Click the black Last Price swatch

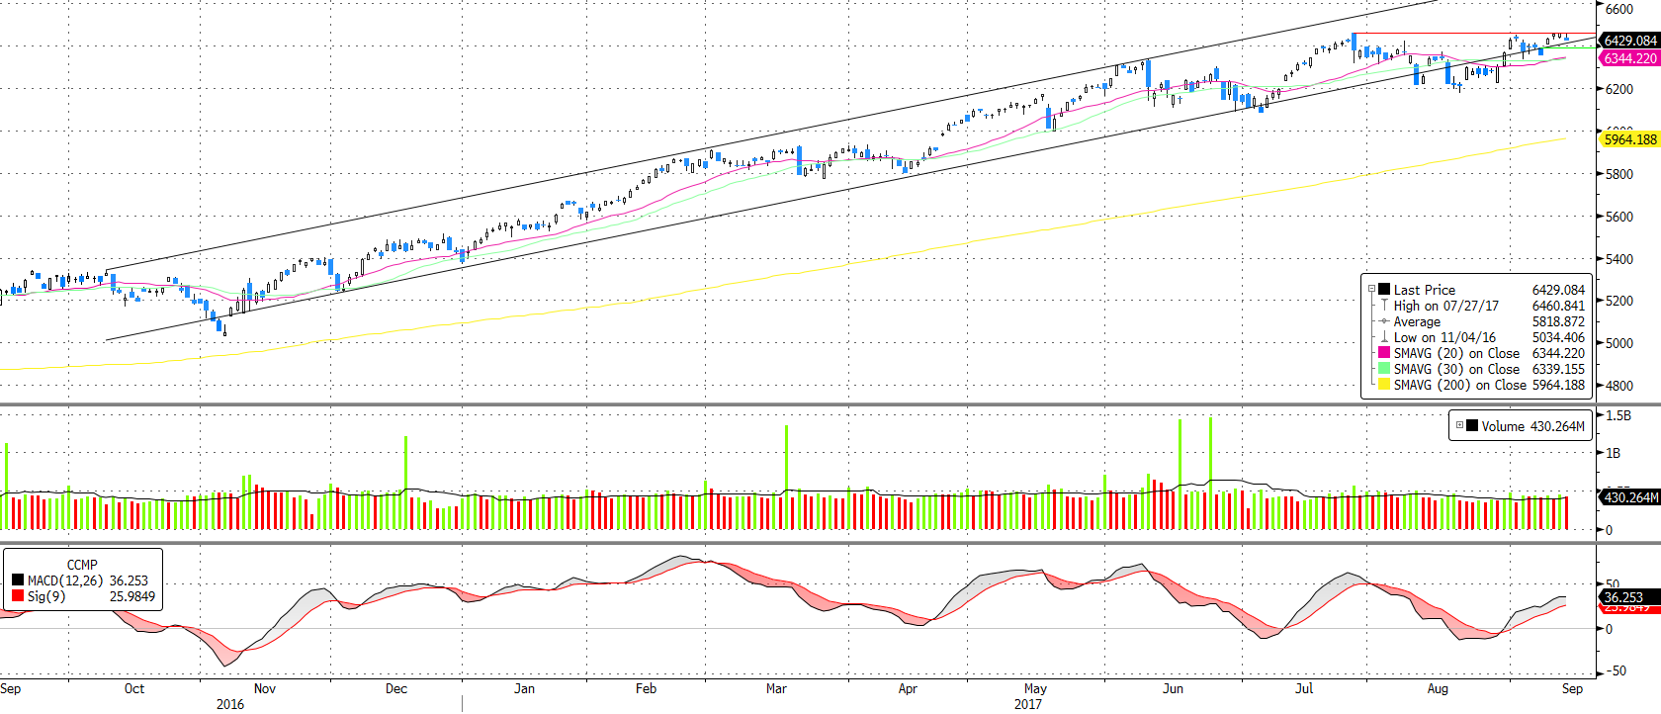[1384, 290]
